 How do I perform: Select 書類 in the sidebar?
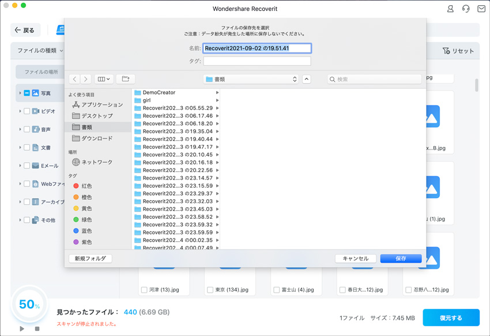click(97, 127)
